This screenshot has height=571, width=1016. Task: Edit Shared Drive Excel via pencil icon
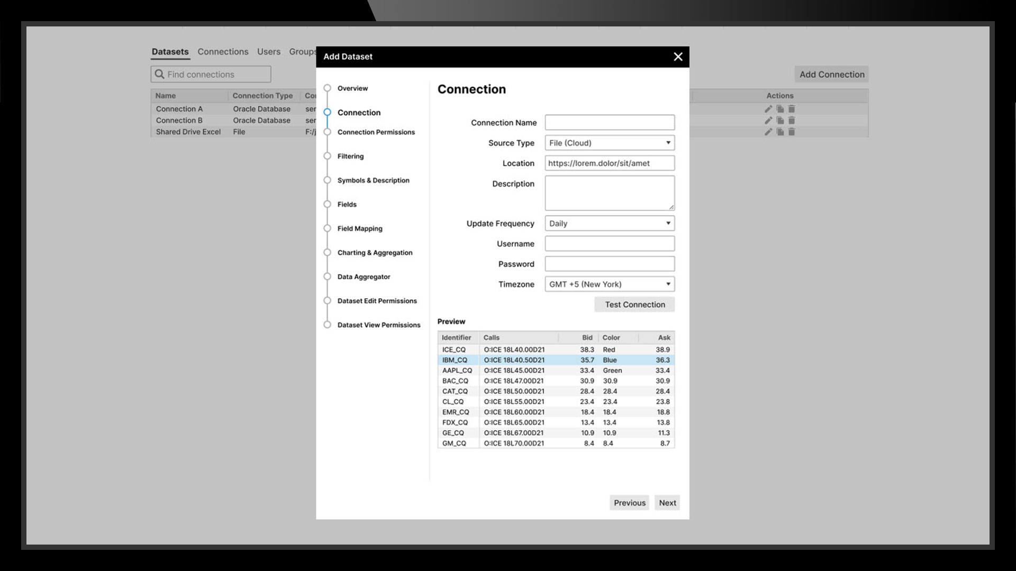(x=768, y=132)
